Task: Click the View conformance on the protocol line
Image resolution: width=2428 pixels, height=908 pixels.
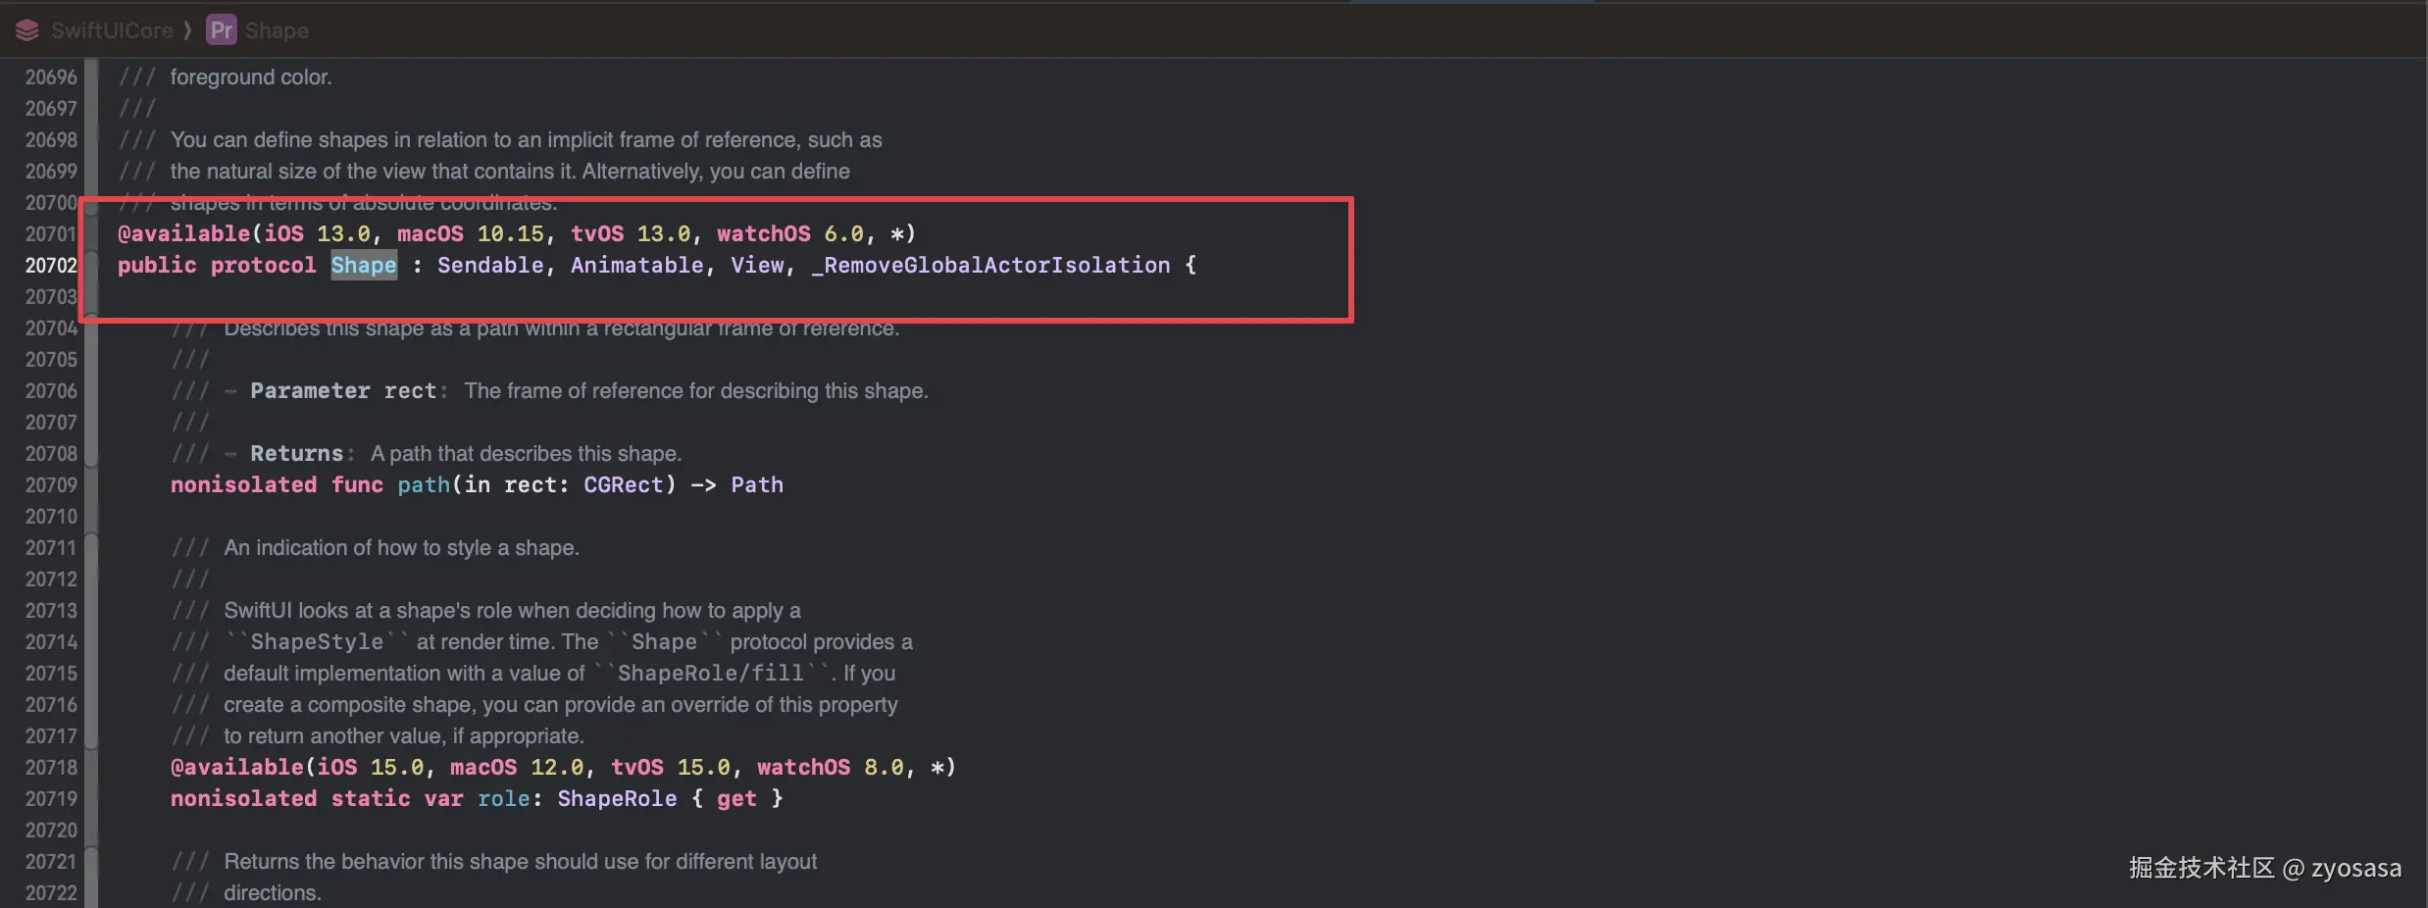Action: pyautogui.click(x=757, y=265)
